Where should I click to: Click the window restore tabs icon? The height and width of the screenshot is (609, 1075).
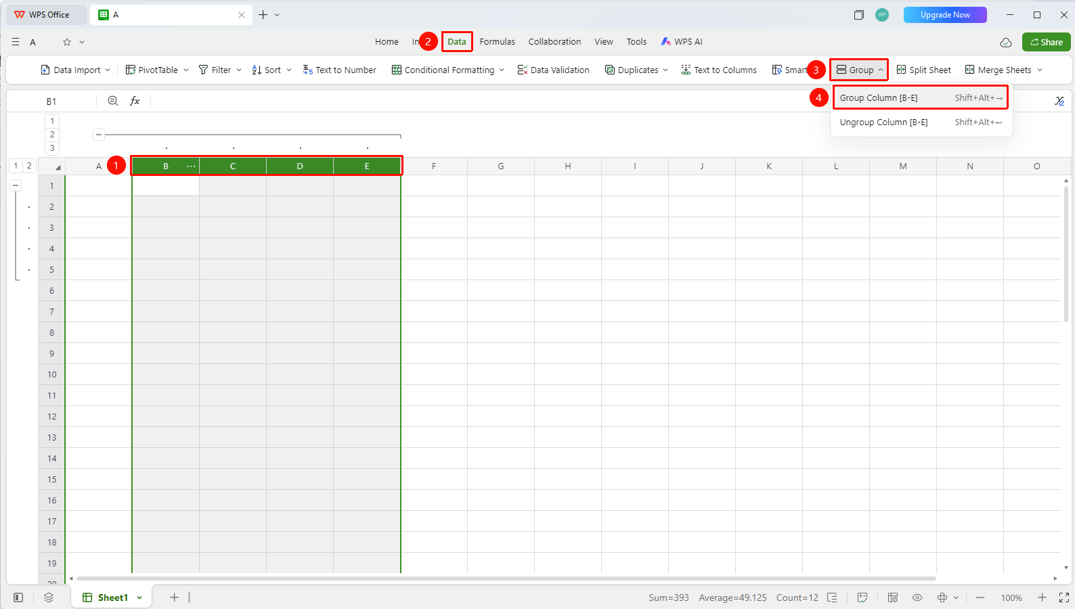pos(859,15)
